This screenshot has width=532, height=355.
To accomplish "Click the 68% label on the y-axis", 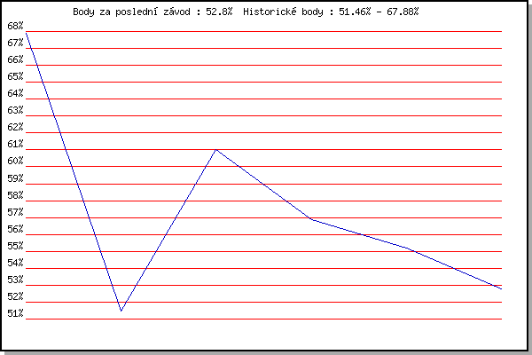I will [x=15, y=26].
